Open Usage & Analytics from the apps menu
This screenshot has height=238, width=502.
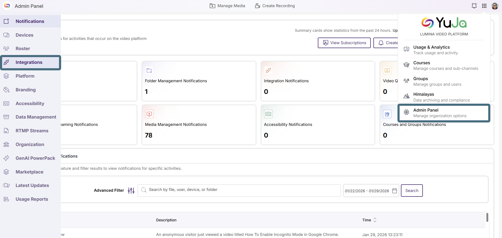click(x=444, y=50)
